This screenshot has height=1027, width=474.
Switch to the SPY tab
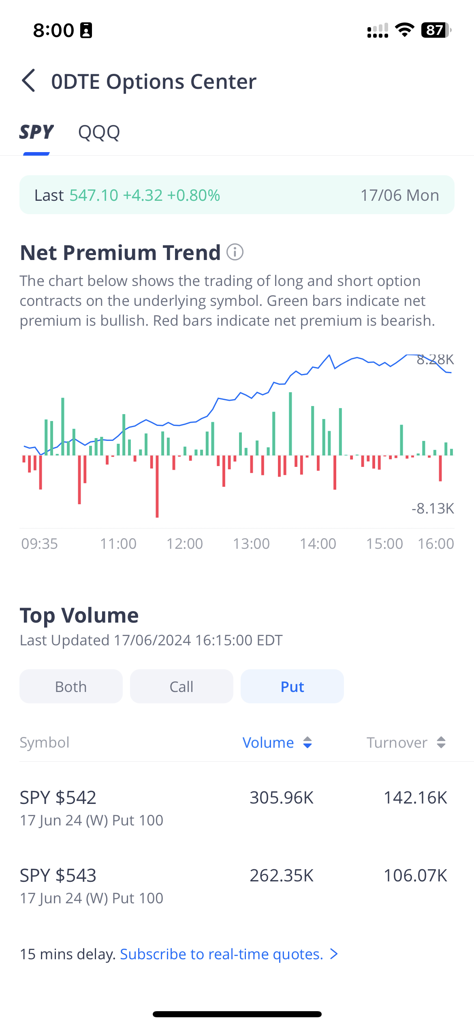tap(36, 132)
